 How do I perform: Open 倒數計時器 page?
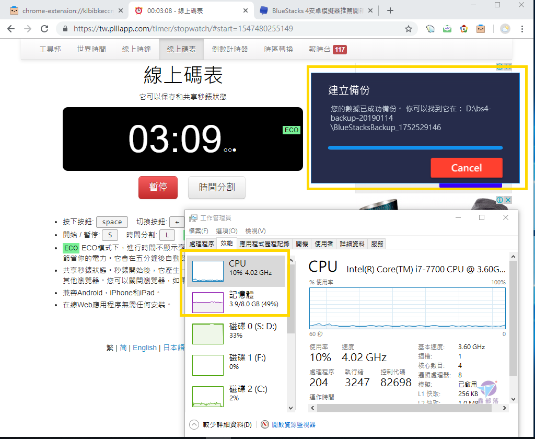(230, 49)
